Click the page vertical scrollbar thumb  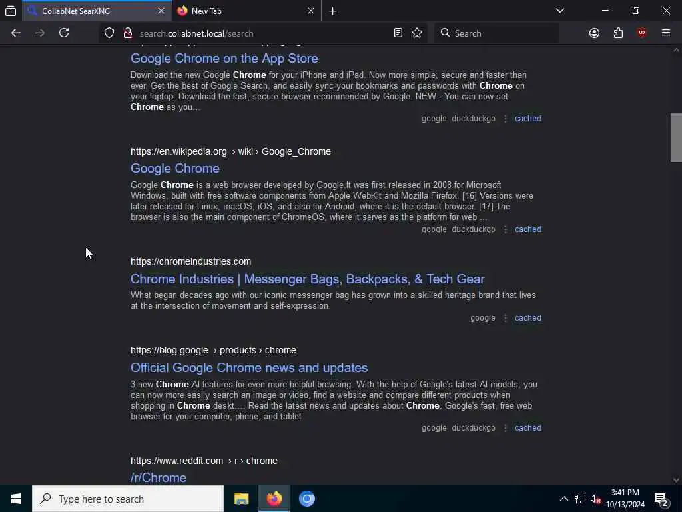pos(676,137)
